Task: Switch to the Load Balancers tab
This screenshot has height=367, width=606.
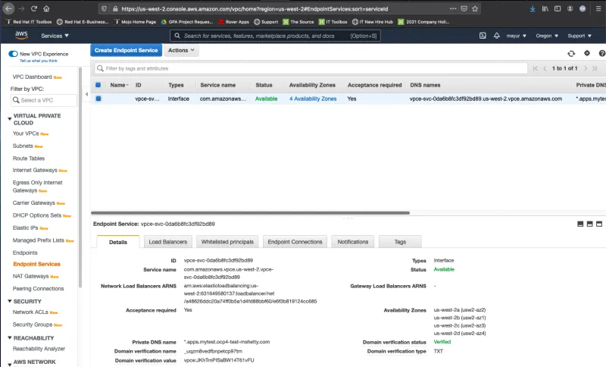Action: coord(167,241)
